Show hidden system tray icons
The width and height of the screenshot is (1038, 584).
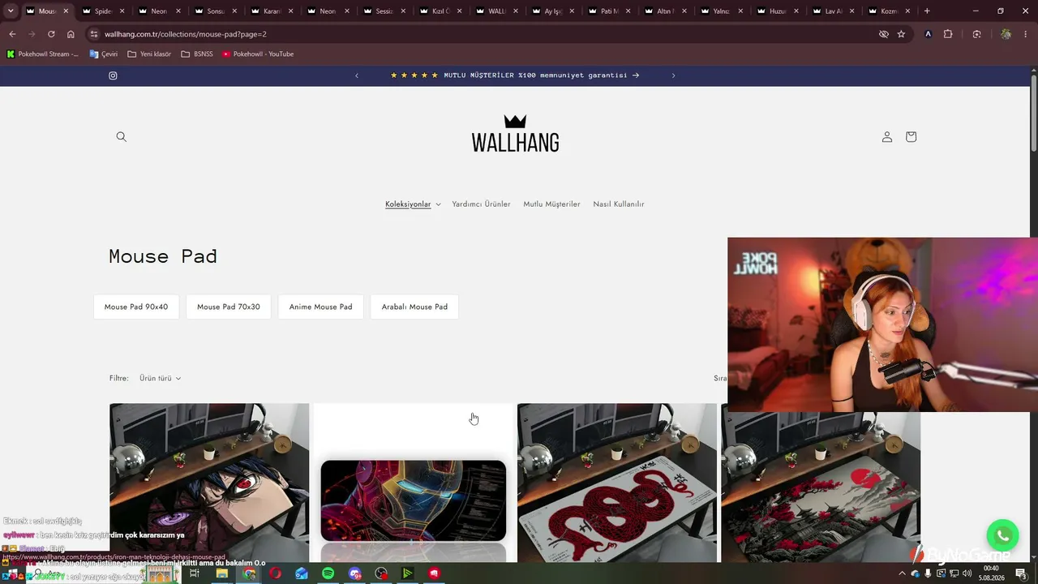[x=902, y=573]
